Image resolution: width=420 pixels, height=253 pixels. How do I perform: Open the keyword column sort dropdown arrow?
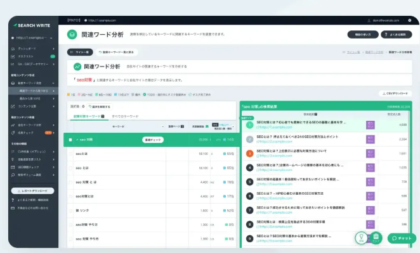click(x=162, y=126)
